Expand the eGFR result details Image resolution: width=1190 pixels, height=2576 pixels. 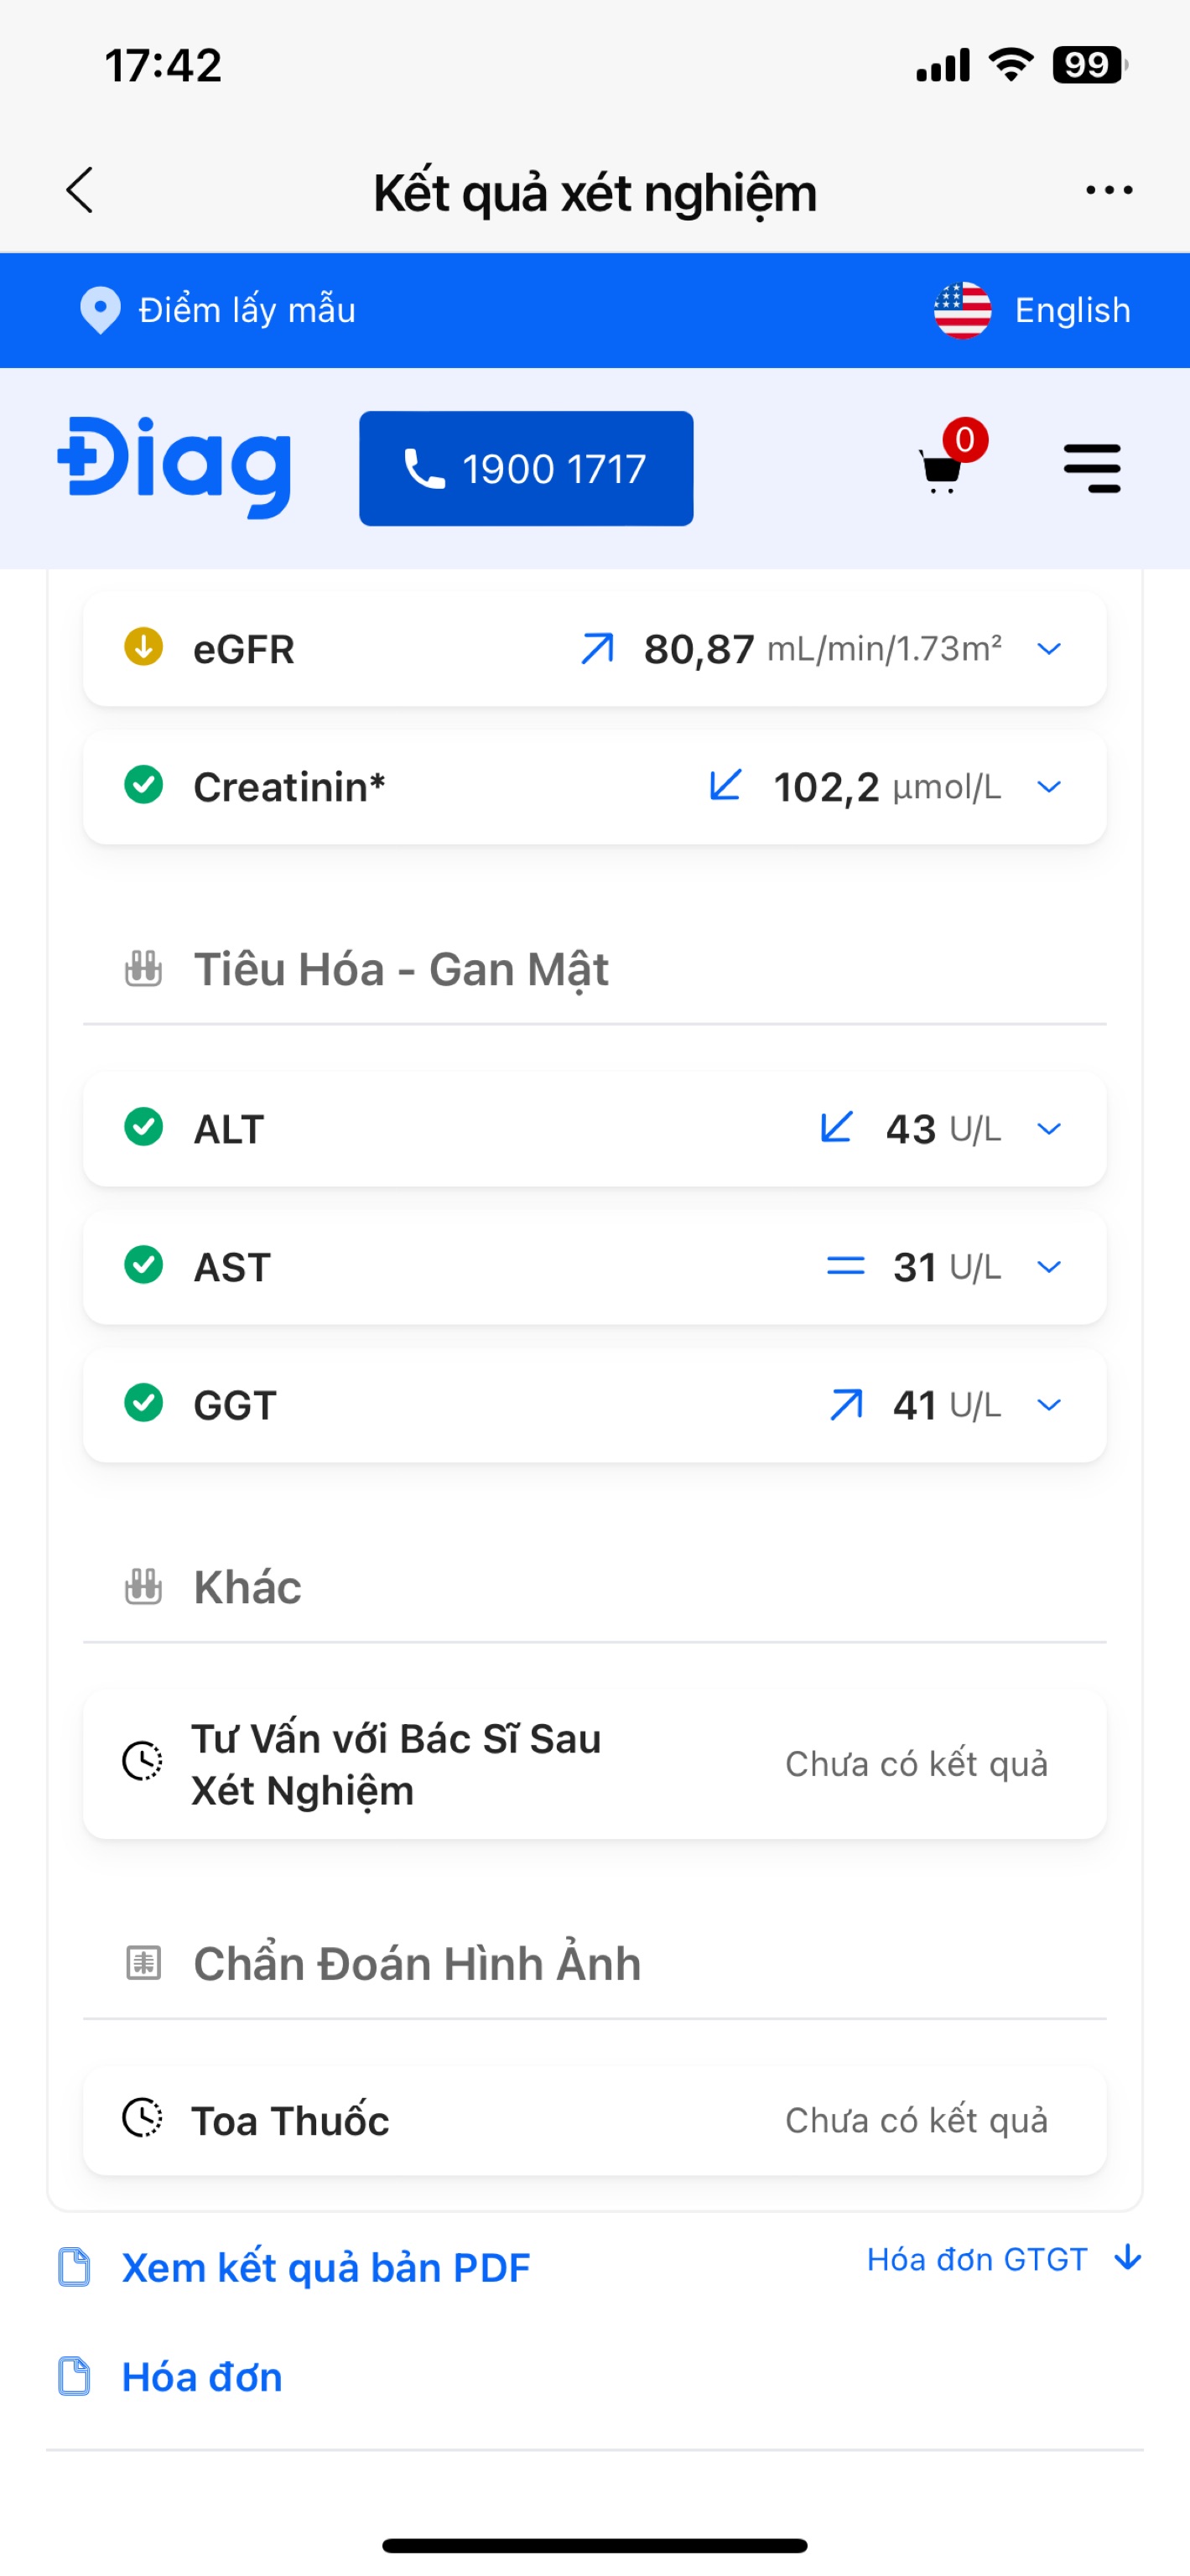[1049, 649]
